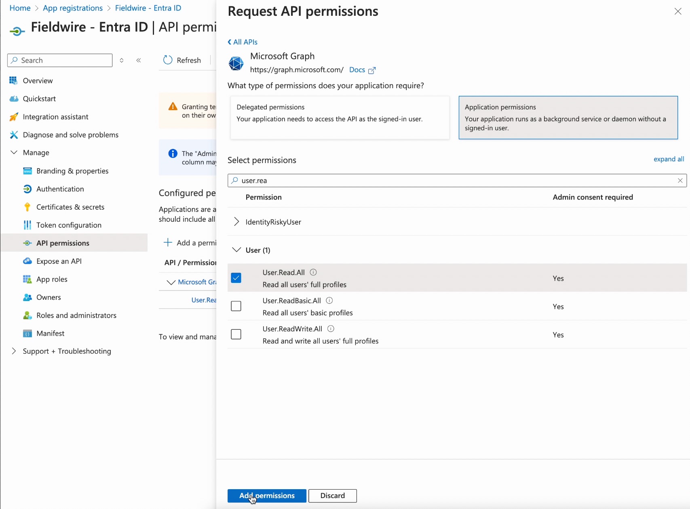Clear the permissions search box text
The image size is (690, 509).
click(680, 180)
